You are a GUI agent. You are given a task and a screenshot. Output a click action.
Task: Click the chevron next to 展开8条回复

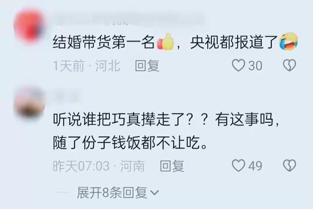(x=155, y=193)
